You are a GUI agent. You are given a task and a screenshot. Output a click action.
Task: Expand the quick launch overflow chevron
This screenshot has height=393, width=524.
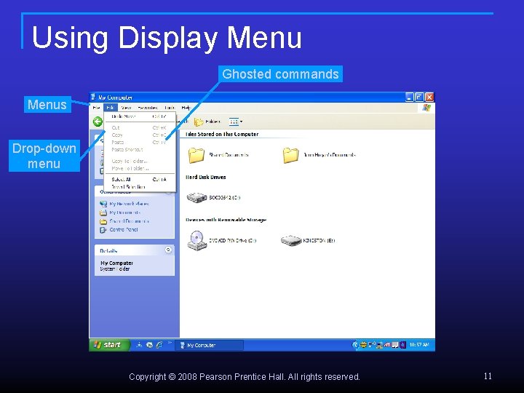tap(170, 343)
